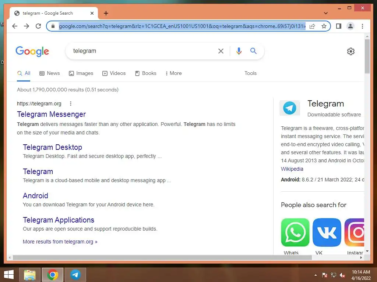Bookmark this page with the star icon
Viewport: 377px width, 282px height.
pos(324,26)
